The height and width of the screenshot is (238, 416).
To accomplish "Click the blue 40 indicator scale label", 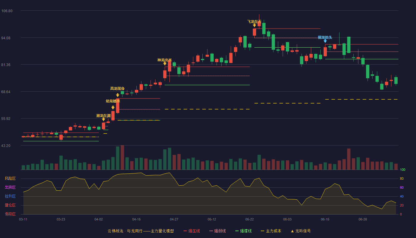I will click(x=401, y=196).
